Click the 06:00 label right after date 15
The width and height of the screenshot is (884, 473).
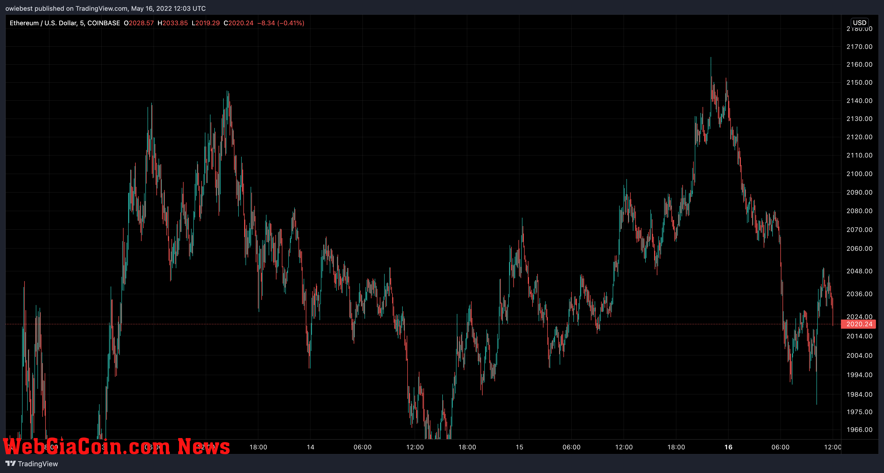click(x=572, y=447)
